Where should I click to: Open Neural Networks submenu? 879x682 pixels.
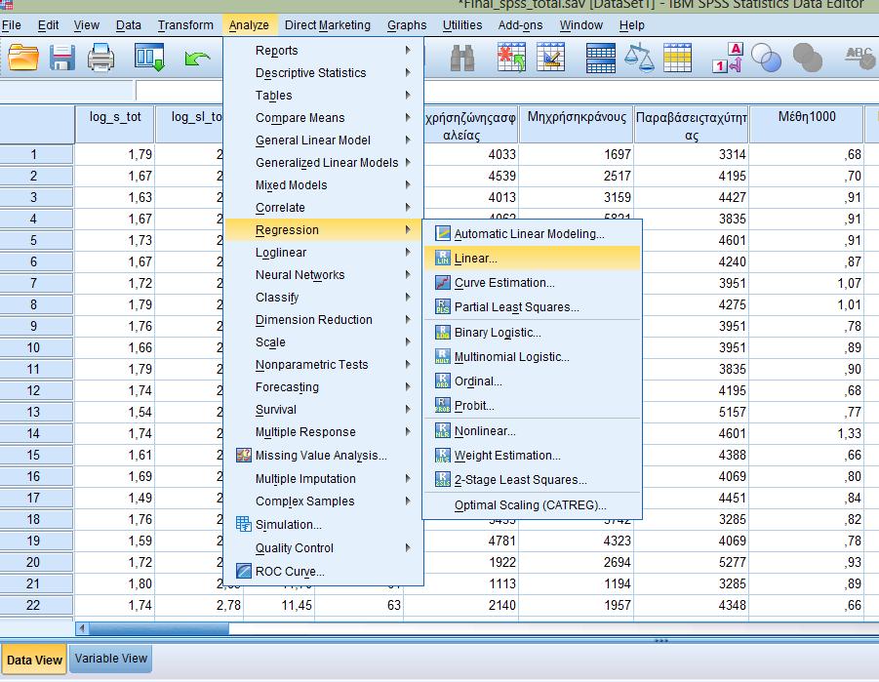click(323, 275)
